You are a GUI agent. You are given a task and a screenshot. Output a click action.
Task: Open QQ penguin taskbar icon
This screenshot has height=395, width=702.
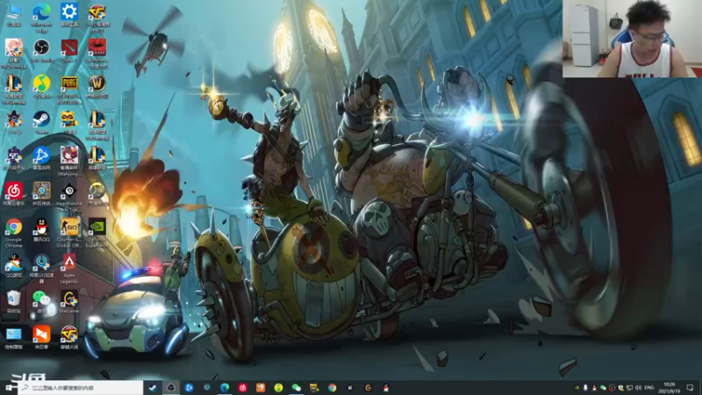tap(386, 388)
